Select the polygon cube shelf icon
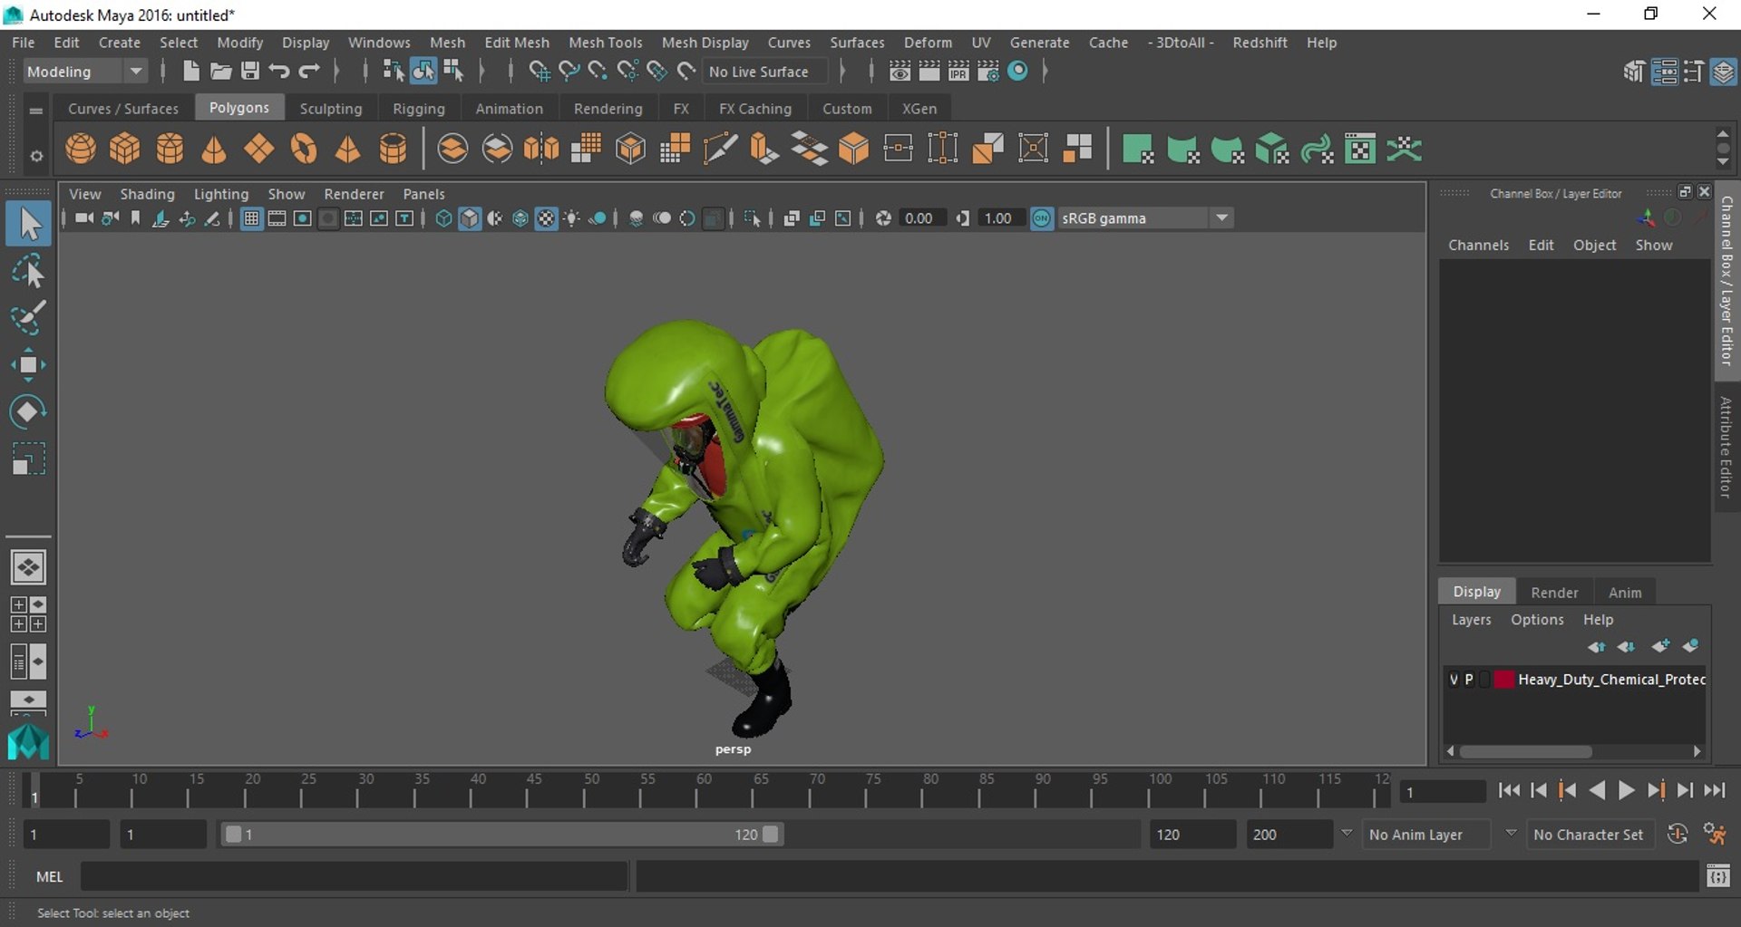The image size is (1741, 927). [x=125, y=149]
